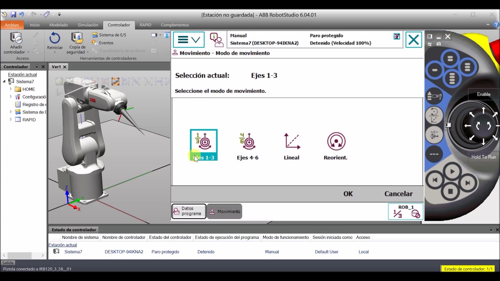This screenshot has width=500, height=281.
Task: Click the increment toggle hard button
Action: coord(434,154)
